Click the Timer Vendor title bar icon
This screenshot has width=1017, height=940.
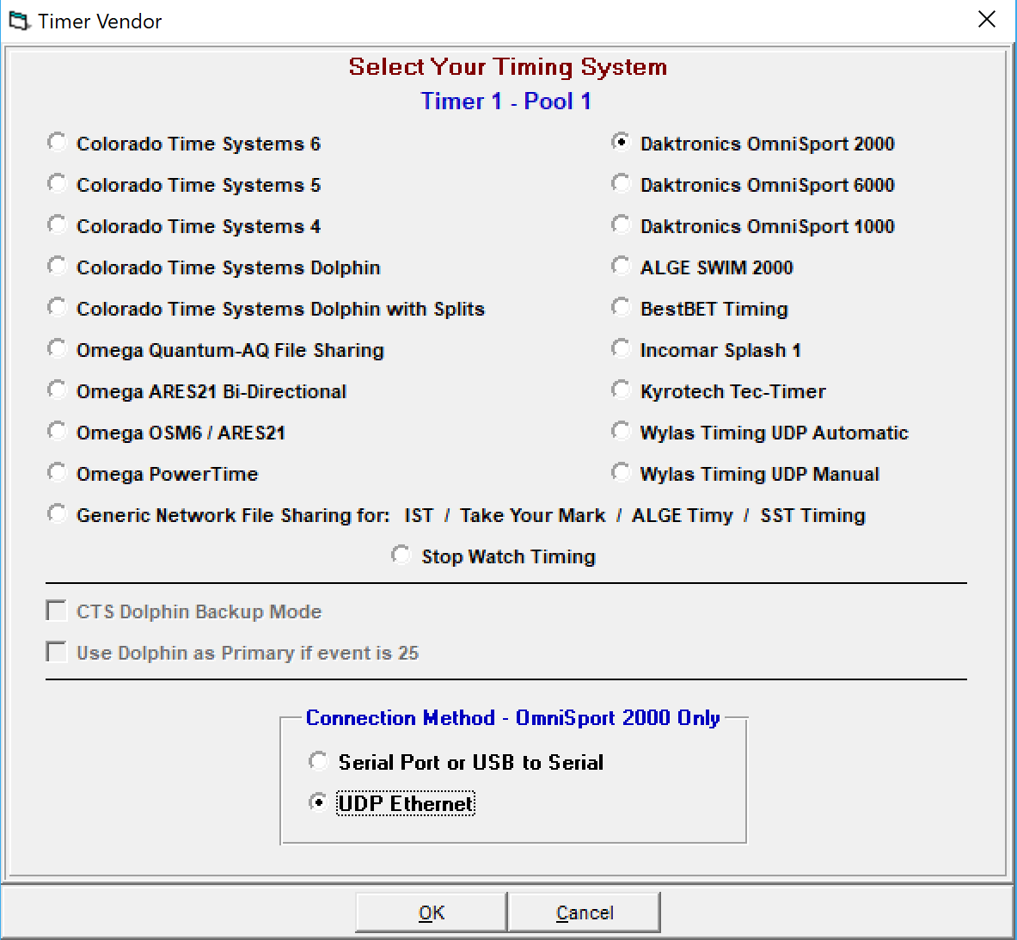coord(19,19)
